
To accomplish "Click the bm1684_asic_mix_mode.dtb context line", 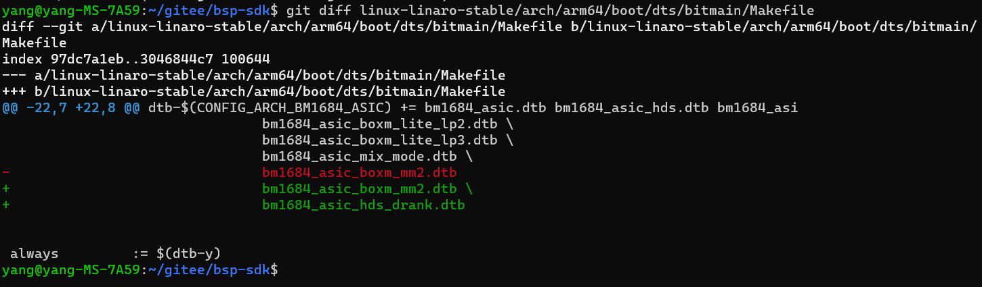I will [367, 156].
